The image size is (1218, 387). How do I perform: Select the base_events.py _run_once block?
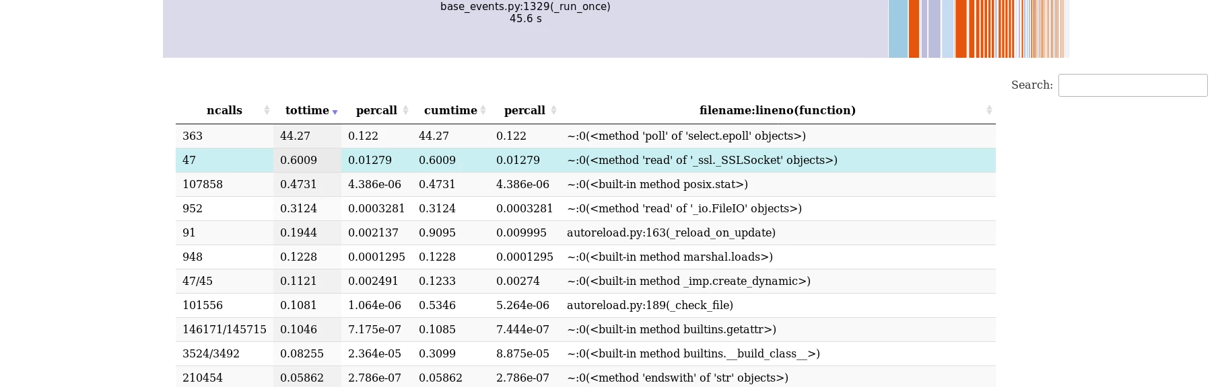click(525, 28)
